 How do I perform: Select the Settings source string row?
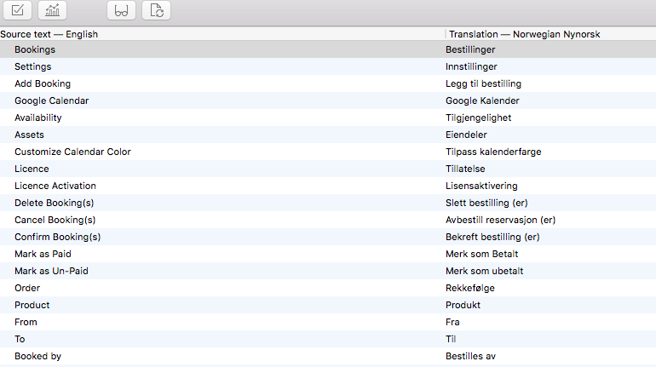(33, 66)
